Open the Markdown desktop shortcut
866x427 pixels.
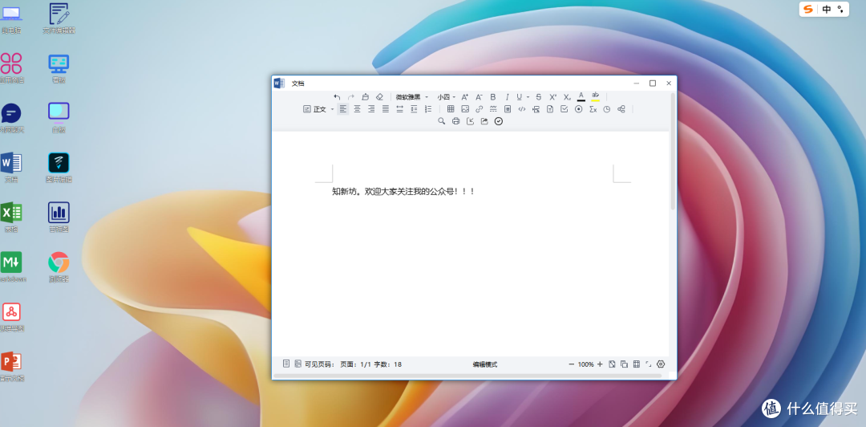coord(11,266)
